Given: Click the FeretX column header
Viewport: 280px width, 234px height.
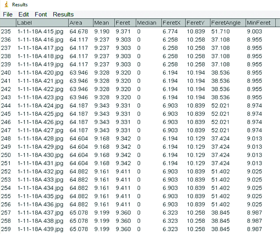Looking at the screenshot, I should 173,23.
